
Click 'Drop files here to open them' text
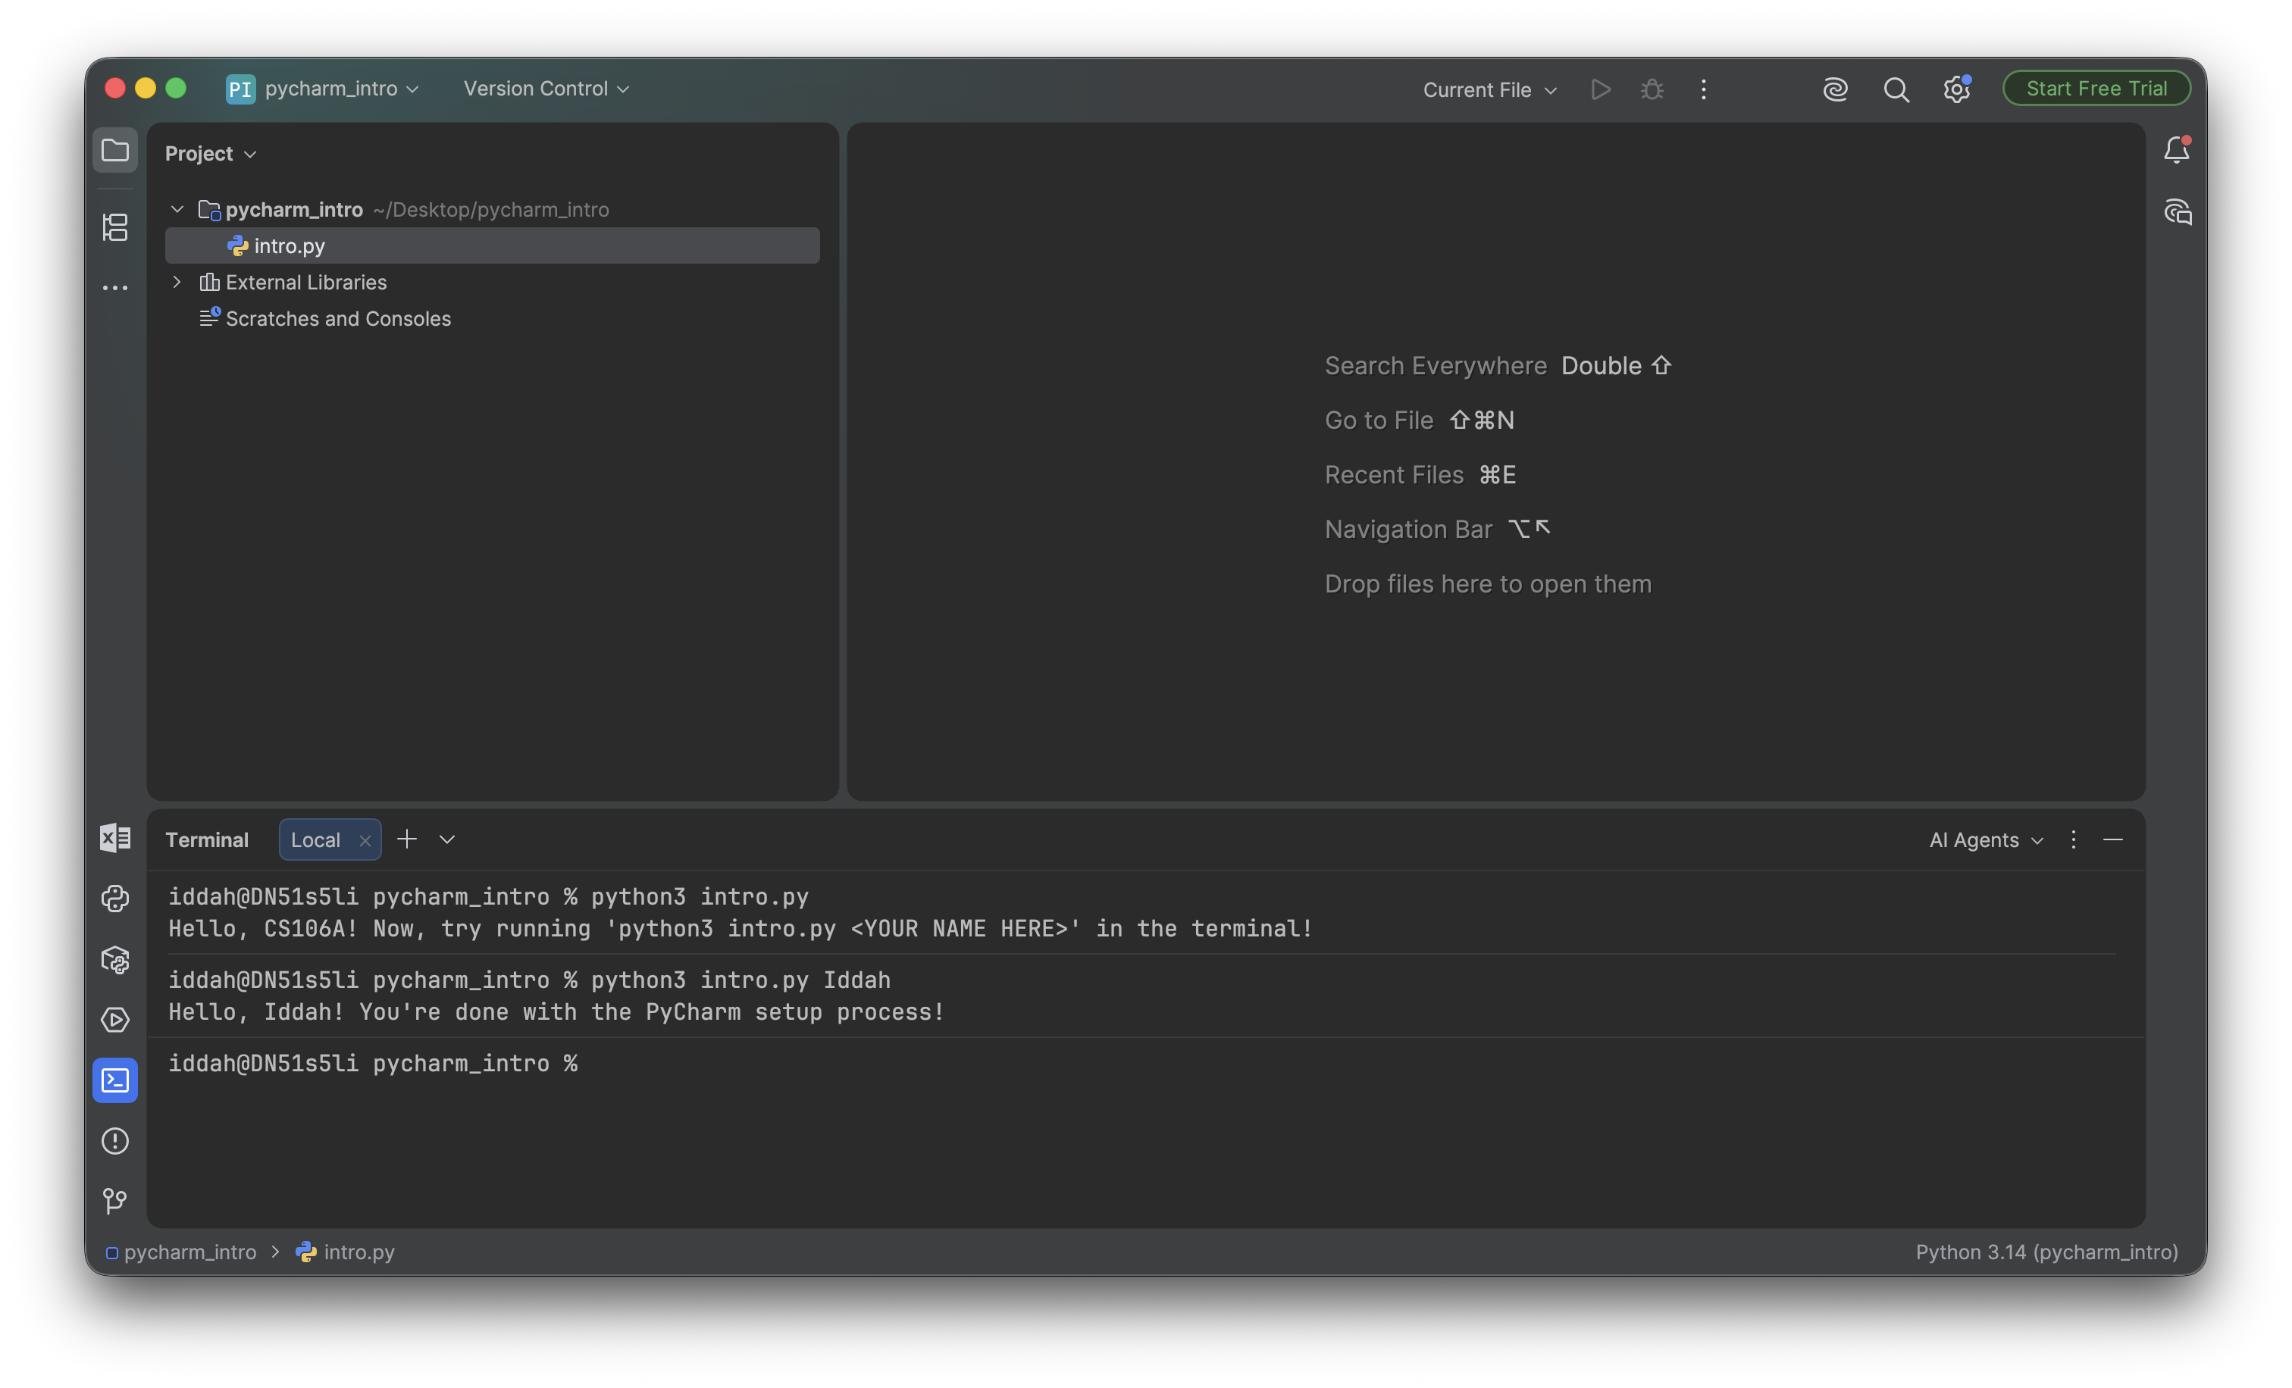[1487, 584]
